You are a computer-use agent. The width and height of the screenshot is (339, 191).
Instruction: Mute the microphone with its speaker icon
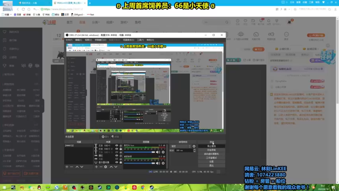click(158, 152)
